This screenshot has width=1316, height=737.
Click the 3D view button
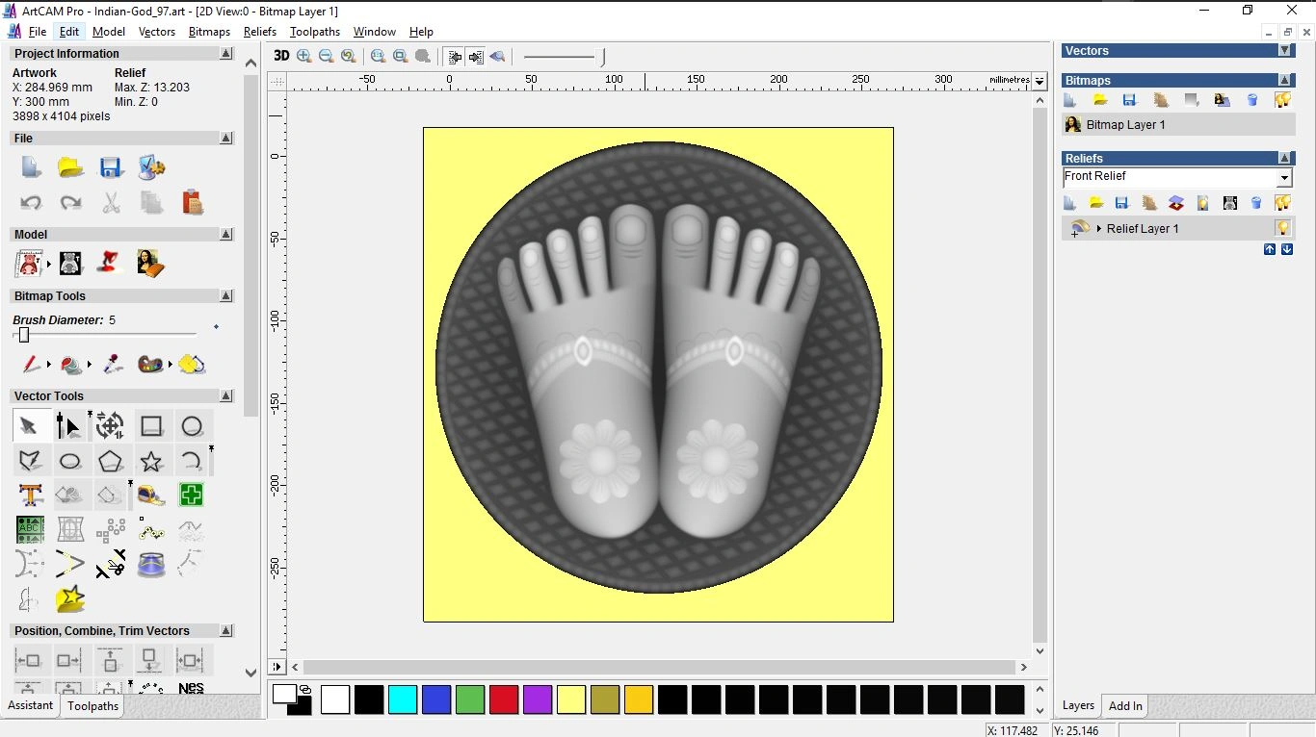point(281,57)
